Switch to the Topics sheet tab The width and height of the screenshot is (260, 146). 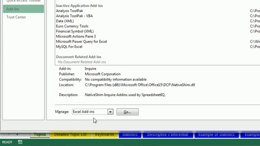pos(40,135)
